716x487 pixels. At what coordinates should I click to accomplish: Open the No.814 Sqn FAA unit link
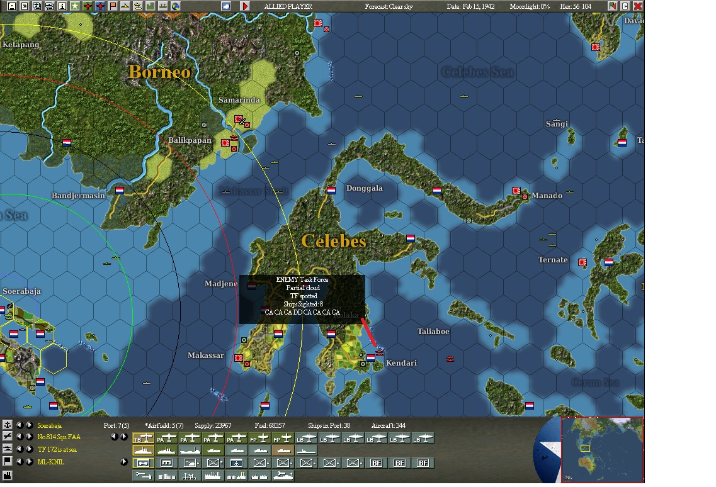[x=59, y=437]
